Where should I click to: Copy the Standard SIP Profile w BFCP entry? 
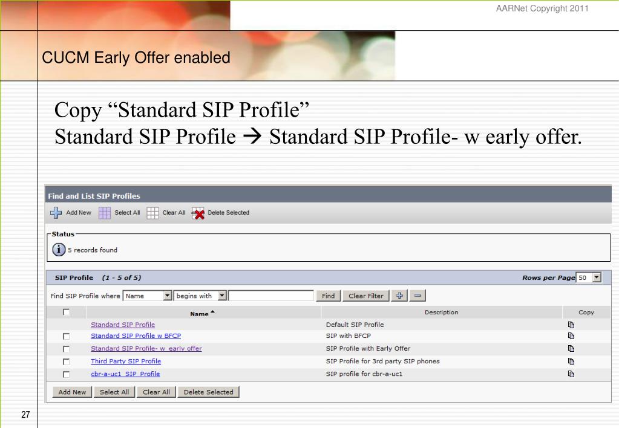[x=571, y=336]
